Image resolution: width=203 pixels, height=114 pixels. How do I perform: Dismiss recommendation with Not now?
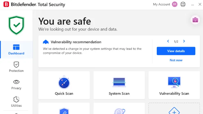point(176,60)
